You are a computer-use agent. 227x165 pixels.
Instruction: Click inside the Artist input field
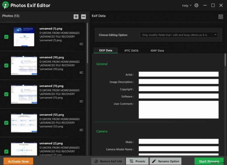(178, 74)
